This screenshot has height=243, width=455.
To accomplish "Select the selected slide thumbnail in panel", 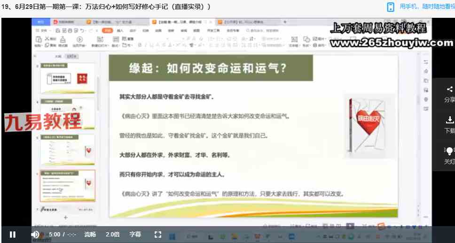I will tap(68, 186).
